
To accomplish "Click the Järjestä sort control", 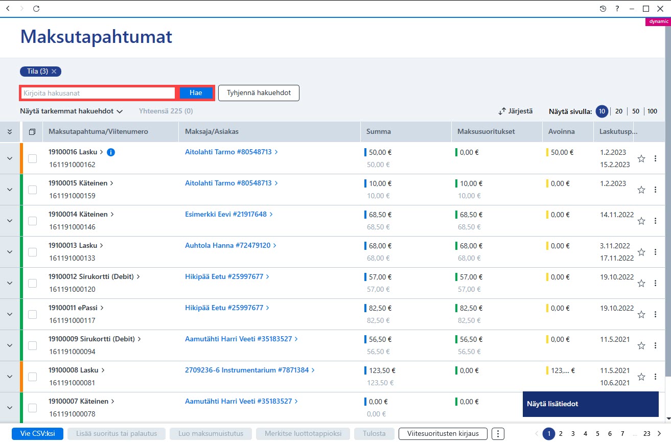I will click(x=516, y=111).
